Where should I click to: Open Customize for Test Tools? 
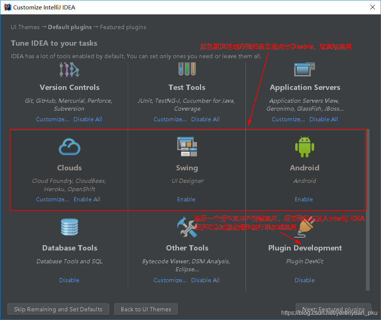click(170, 119)
